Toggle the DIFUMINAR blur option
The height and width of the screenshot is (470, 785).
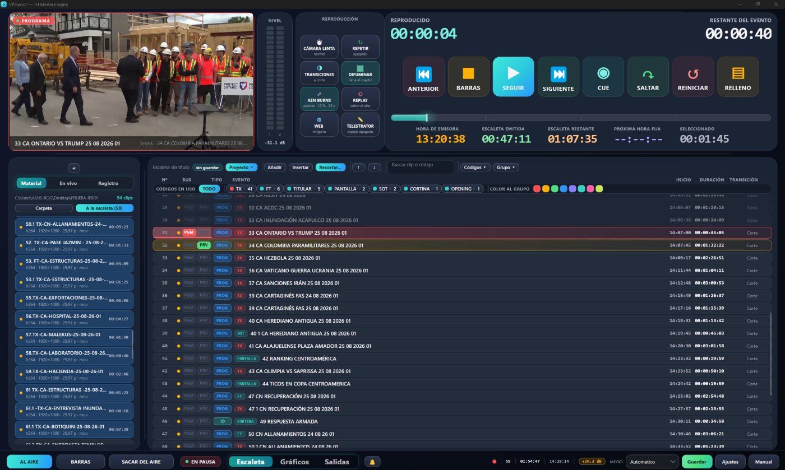click(x=360, y=73)
